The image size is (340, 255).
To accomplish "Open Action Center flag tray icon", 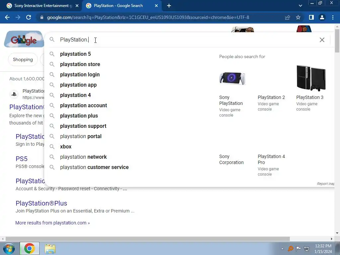I will pos(298,248).
